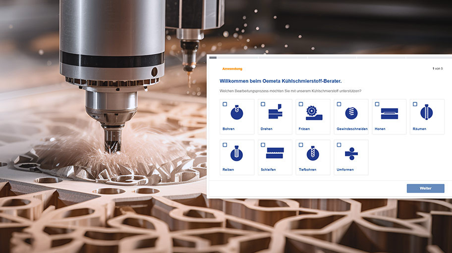Choose the Schleifen grinding icon
452x253 pixels.
click(x=275, y=153)
